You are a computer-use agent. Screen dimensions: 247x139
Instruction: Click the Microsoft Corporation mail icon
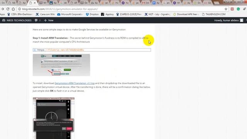coord(59,14)
